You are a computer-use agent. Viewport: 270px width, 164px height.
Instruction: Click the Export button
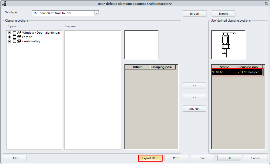[x=223, y=14]
